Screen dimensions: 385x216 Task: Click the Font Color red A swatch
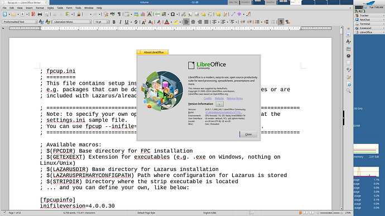point(167,22)
